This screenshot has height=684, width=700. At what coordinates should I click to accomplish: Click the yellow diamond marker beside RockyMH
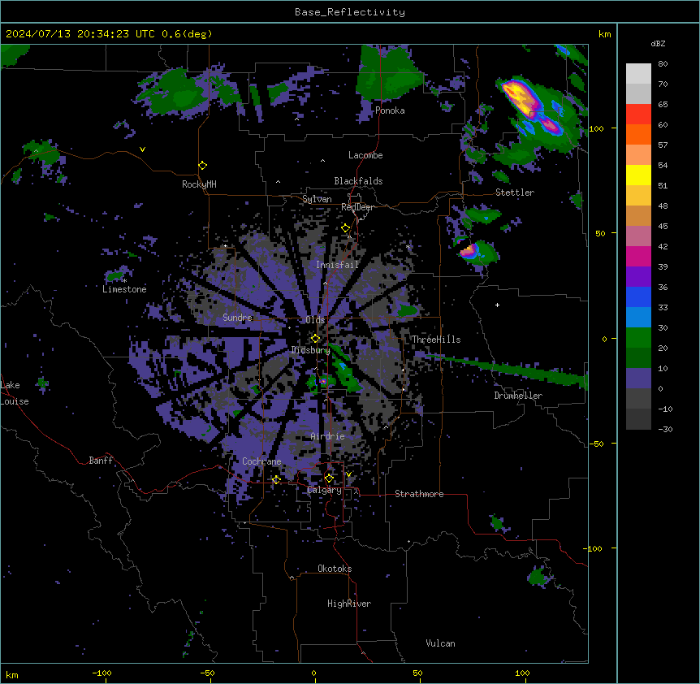coord(202,166)
